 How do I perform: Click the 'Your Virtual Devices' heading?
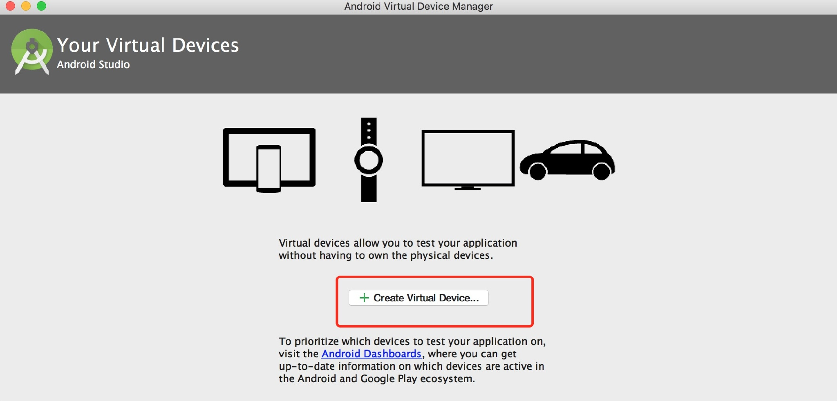(148, 45)
